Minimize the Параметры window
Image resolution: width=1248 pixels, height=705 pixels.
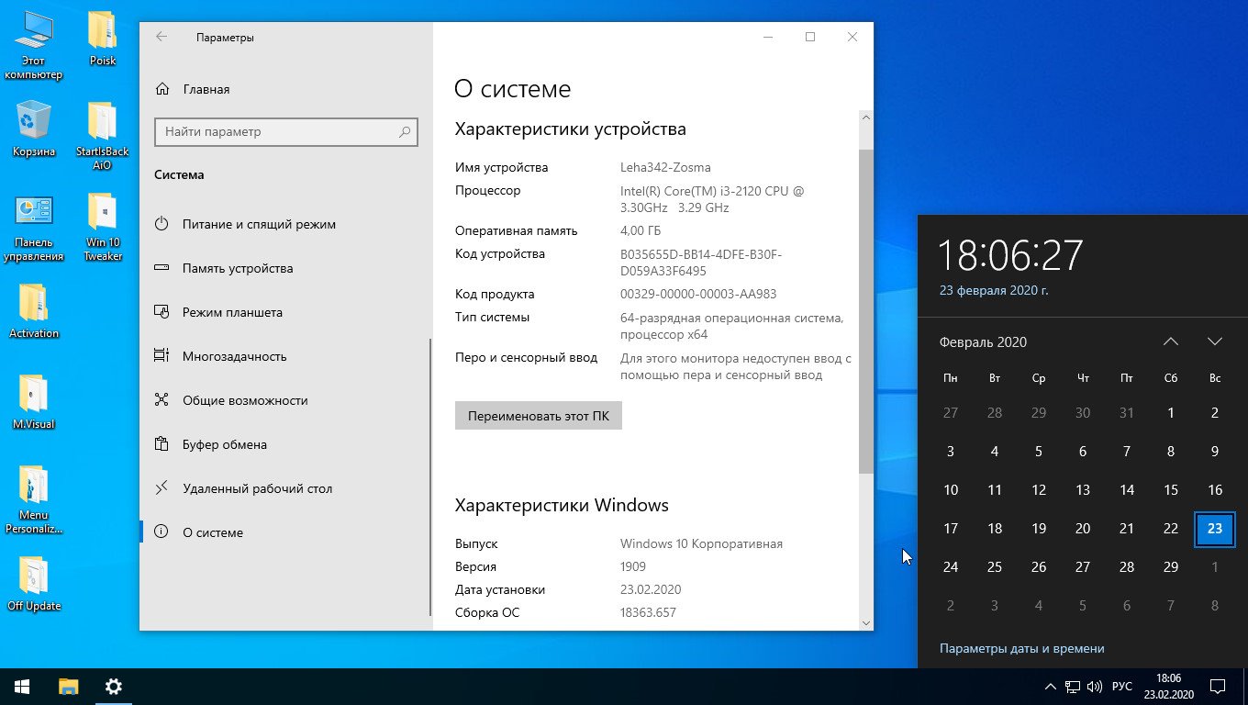(x=768, y=37)
